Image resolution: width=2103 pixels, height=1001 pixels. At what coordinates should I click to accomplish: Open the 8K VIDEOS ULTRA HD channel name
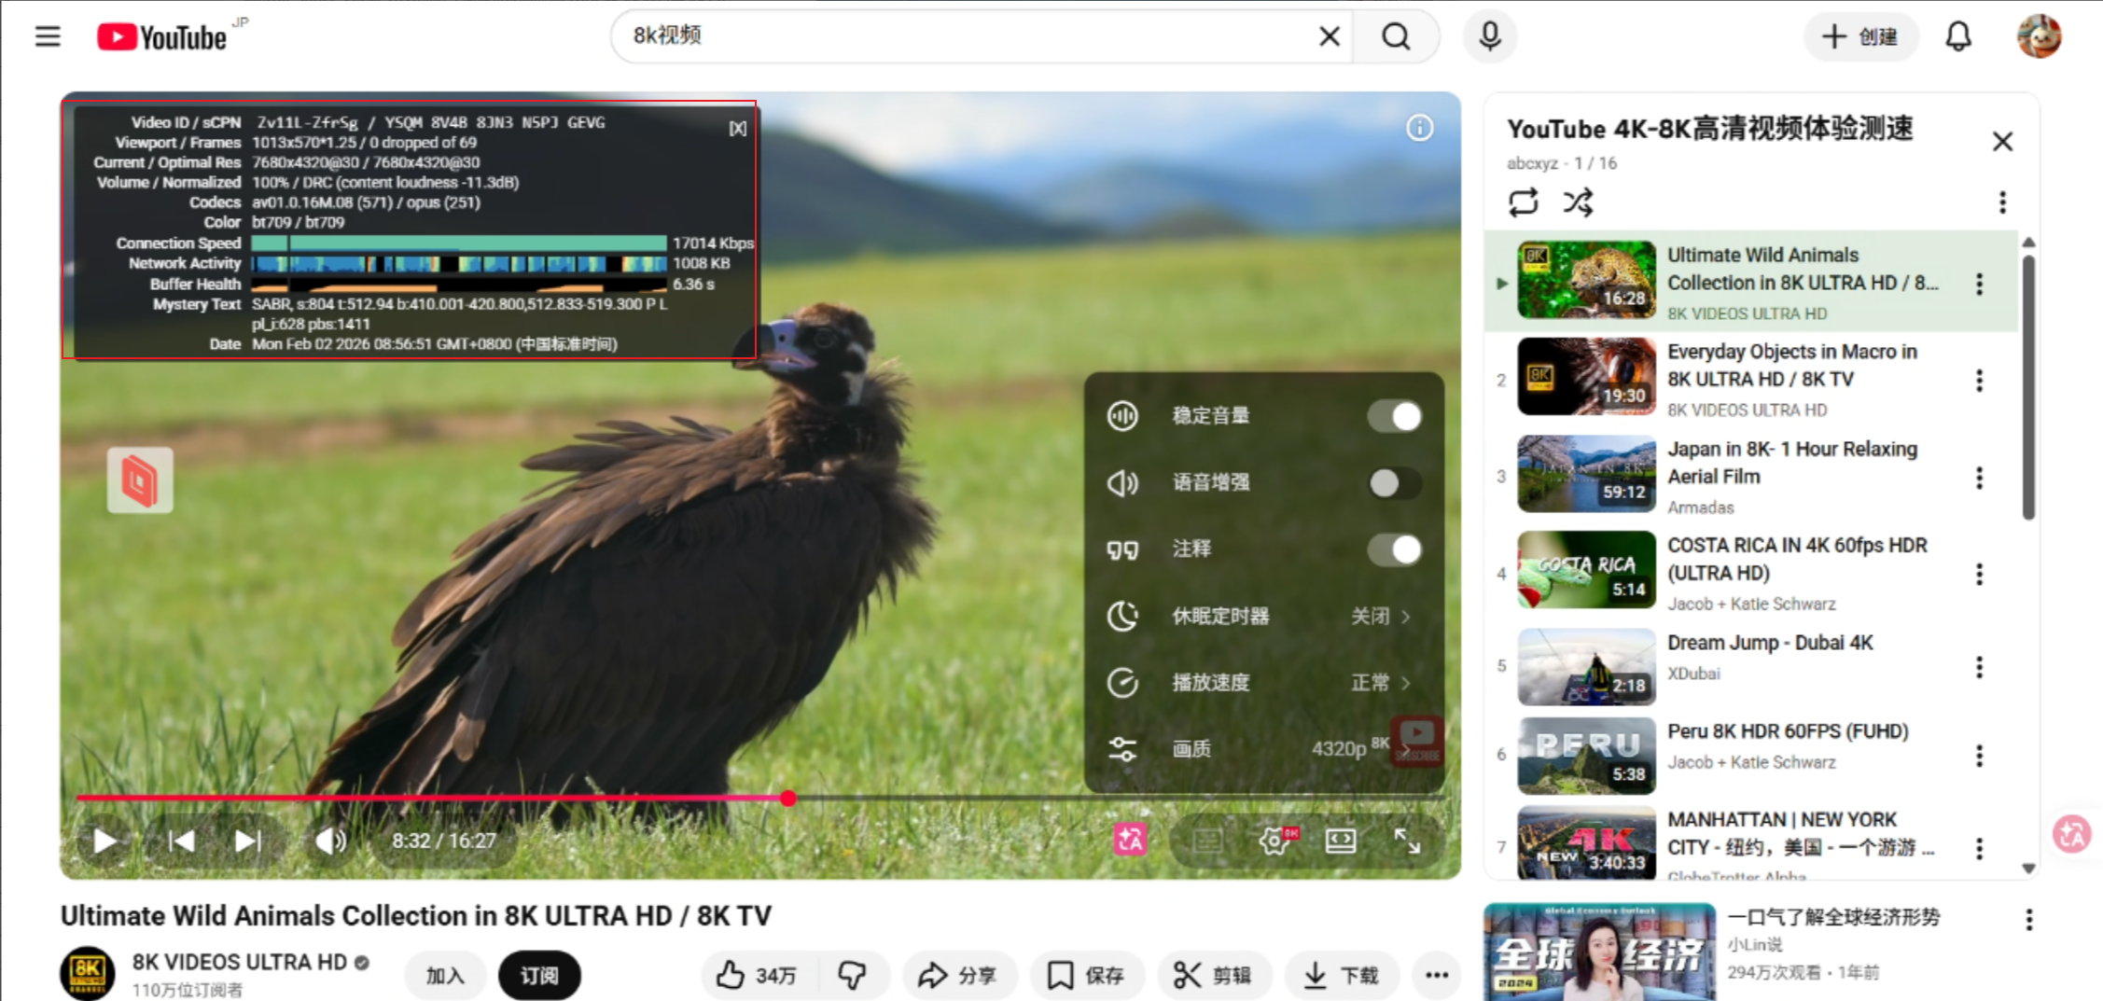[x=239, y=962]
